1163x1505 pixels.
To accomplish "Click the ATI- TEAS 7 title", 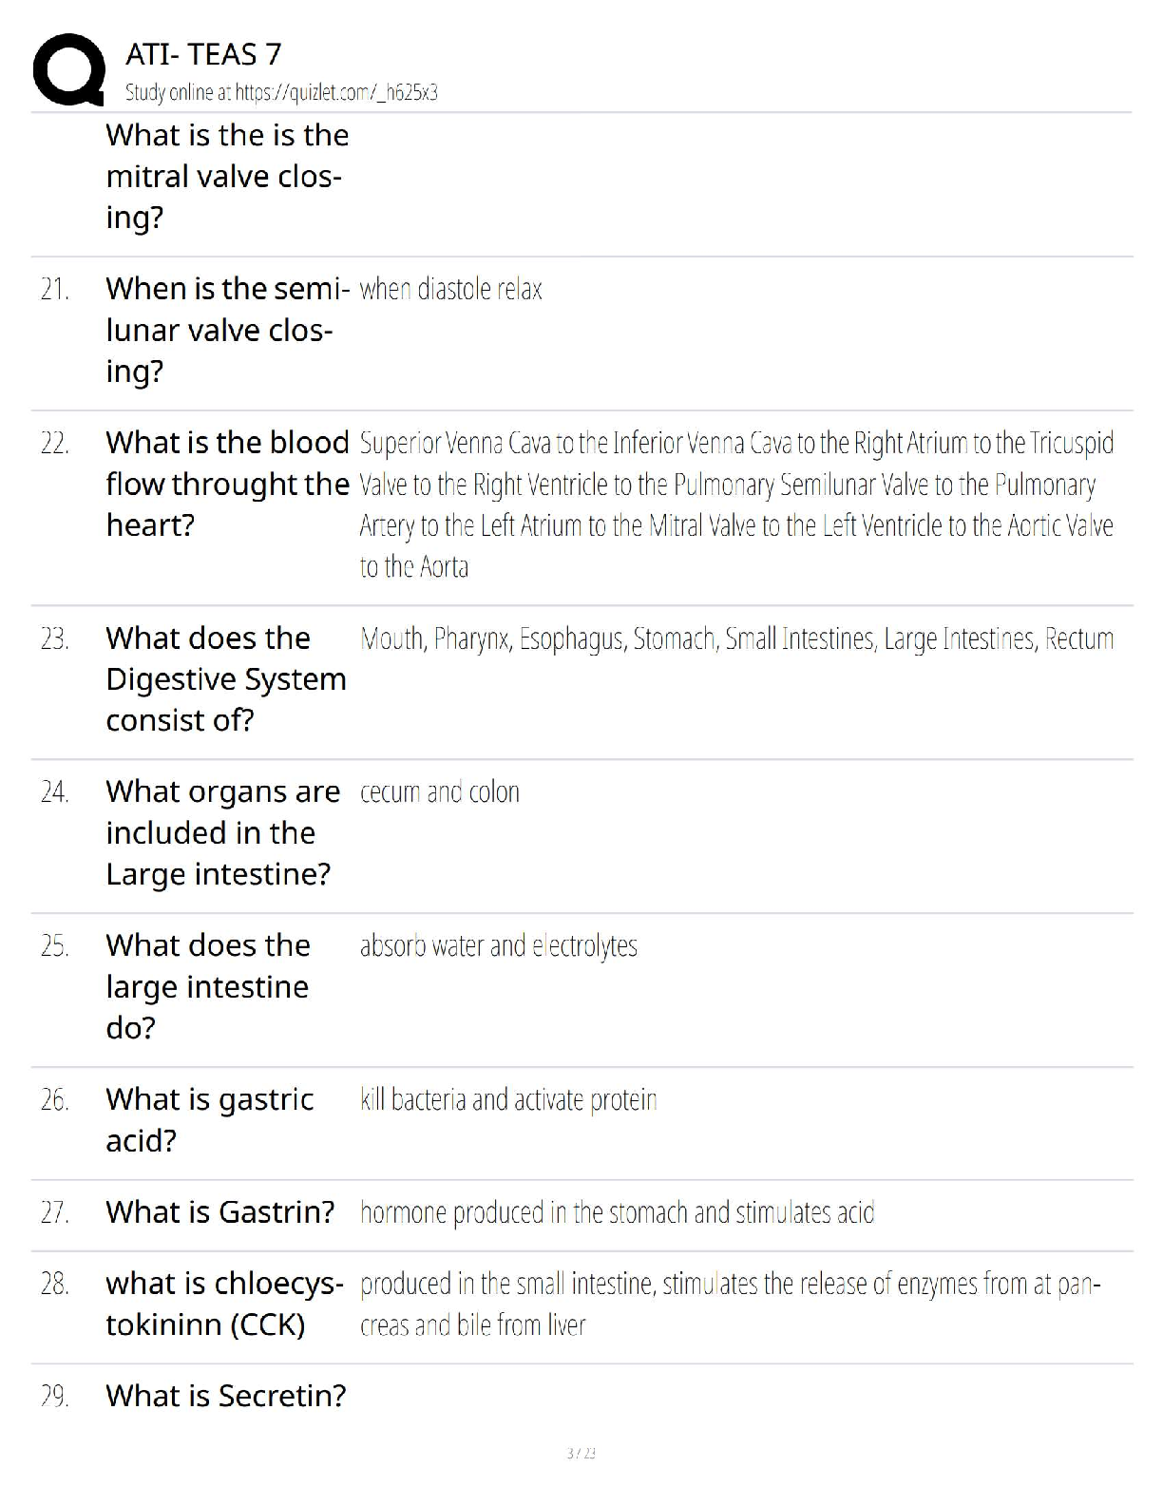I will pyautogui.click(x=203, y=54).
